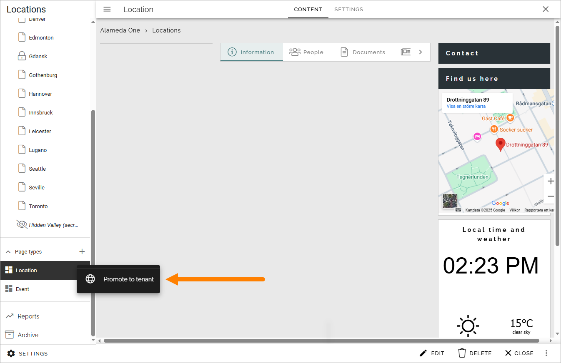
Task: Open Hannover page in tree
Action: tap(40, 94)
